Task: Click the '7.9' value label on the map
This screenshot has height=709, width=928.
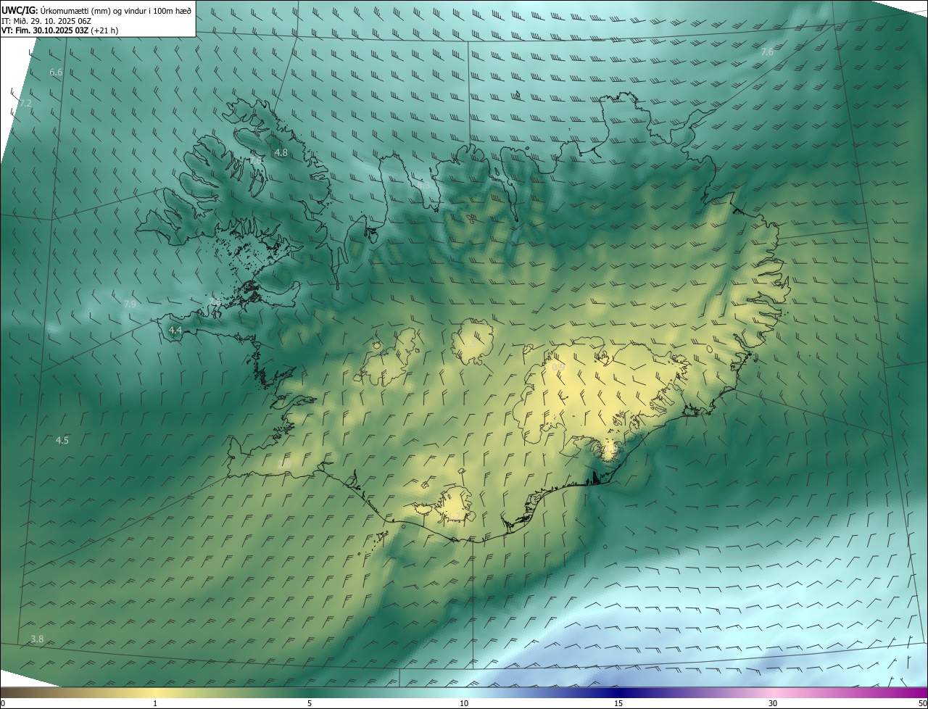Action: pyautogui.click(x=130, y=304)
